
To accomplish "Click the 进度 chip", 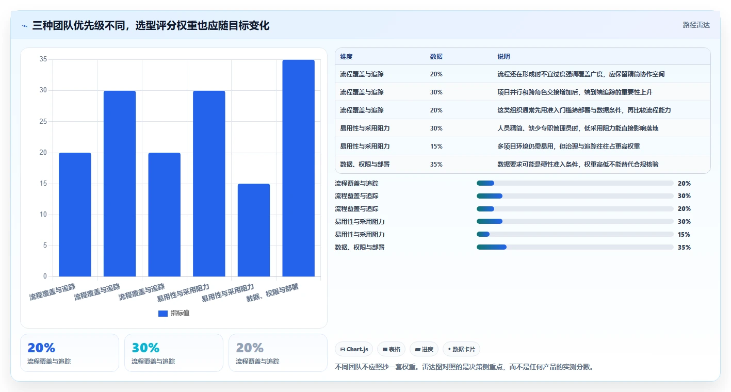I will coord(424,349).
